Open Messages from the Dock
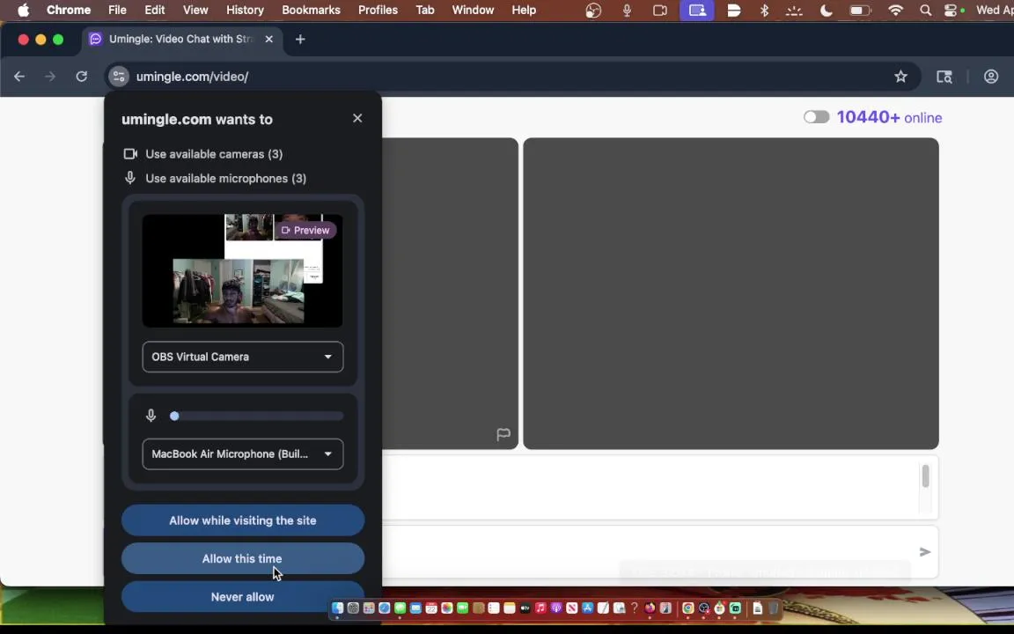This screenshot has width=1014, height=634. pos(400,608)
